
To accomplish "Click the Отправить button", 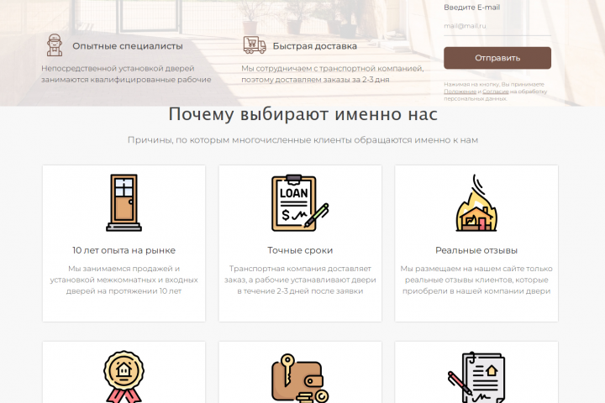I will 497,58.
